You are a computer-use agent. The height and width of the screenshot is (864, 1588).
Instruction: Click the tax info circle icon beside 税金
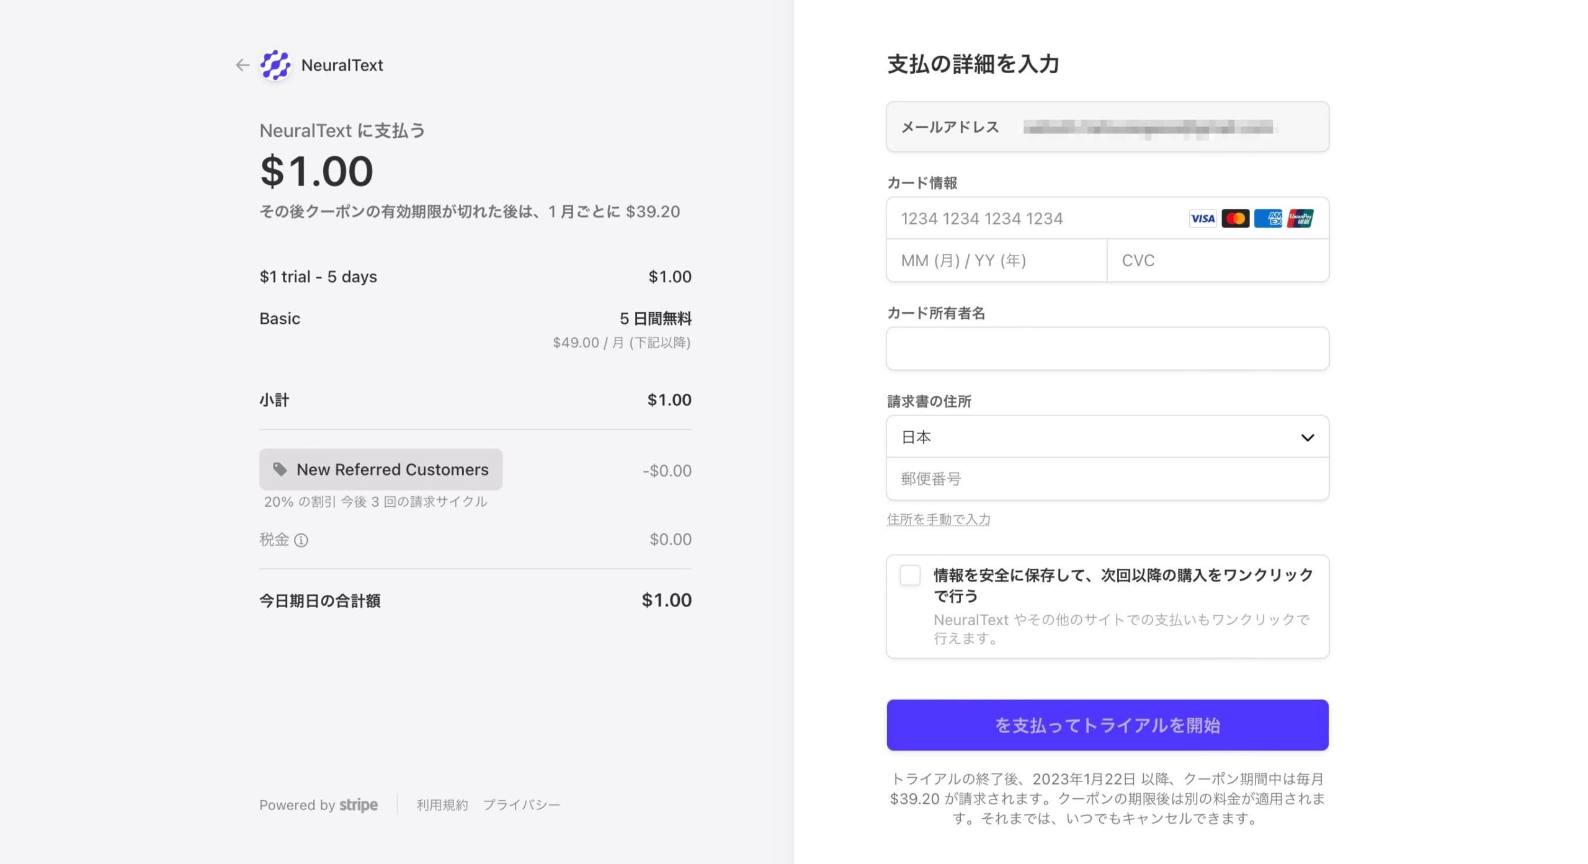[x=301, y=540]
